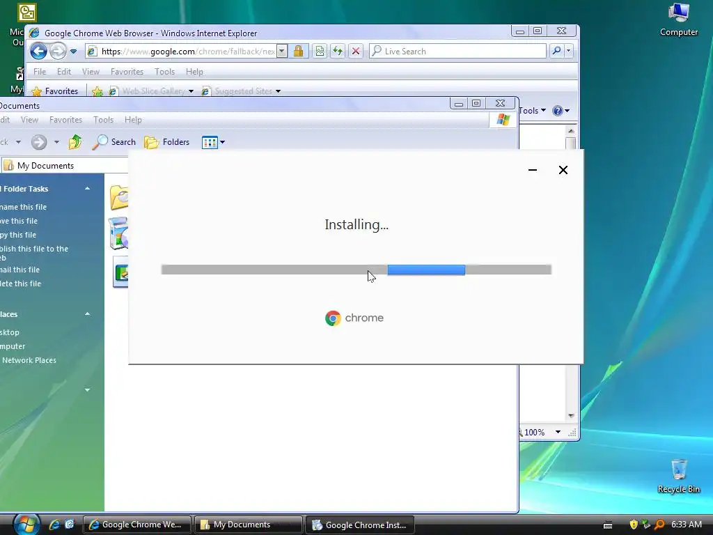This screenshot has height=535, width=713.
Task: Open View menu in Internet Explorer
Action: click(91, 72)
